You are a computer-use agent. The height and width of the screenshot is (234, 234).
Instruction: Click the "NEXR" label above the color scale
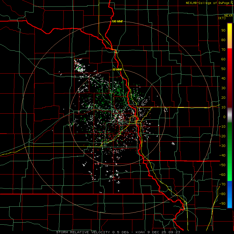[x=229, y=16]
